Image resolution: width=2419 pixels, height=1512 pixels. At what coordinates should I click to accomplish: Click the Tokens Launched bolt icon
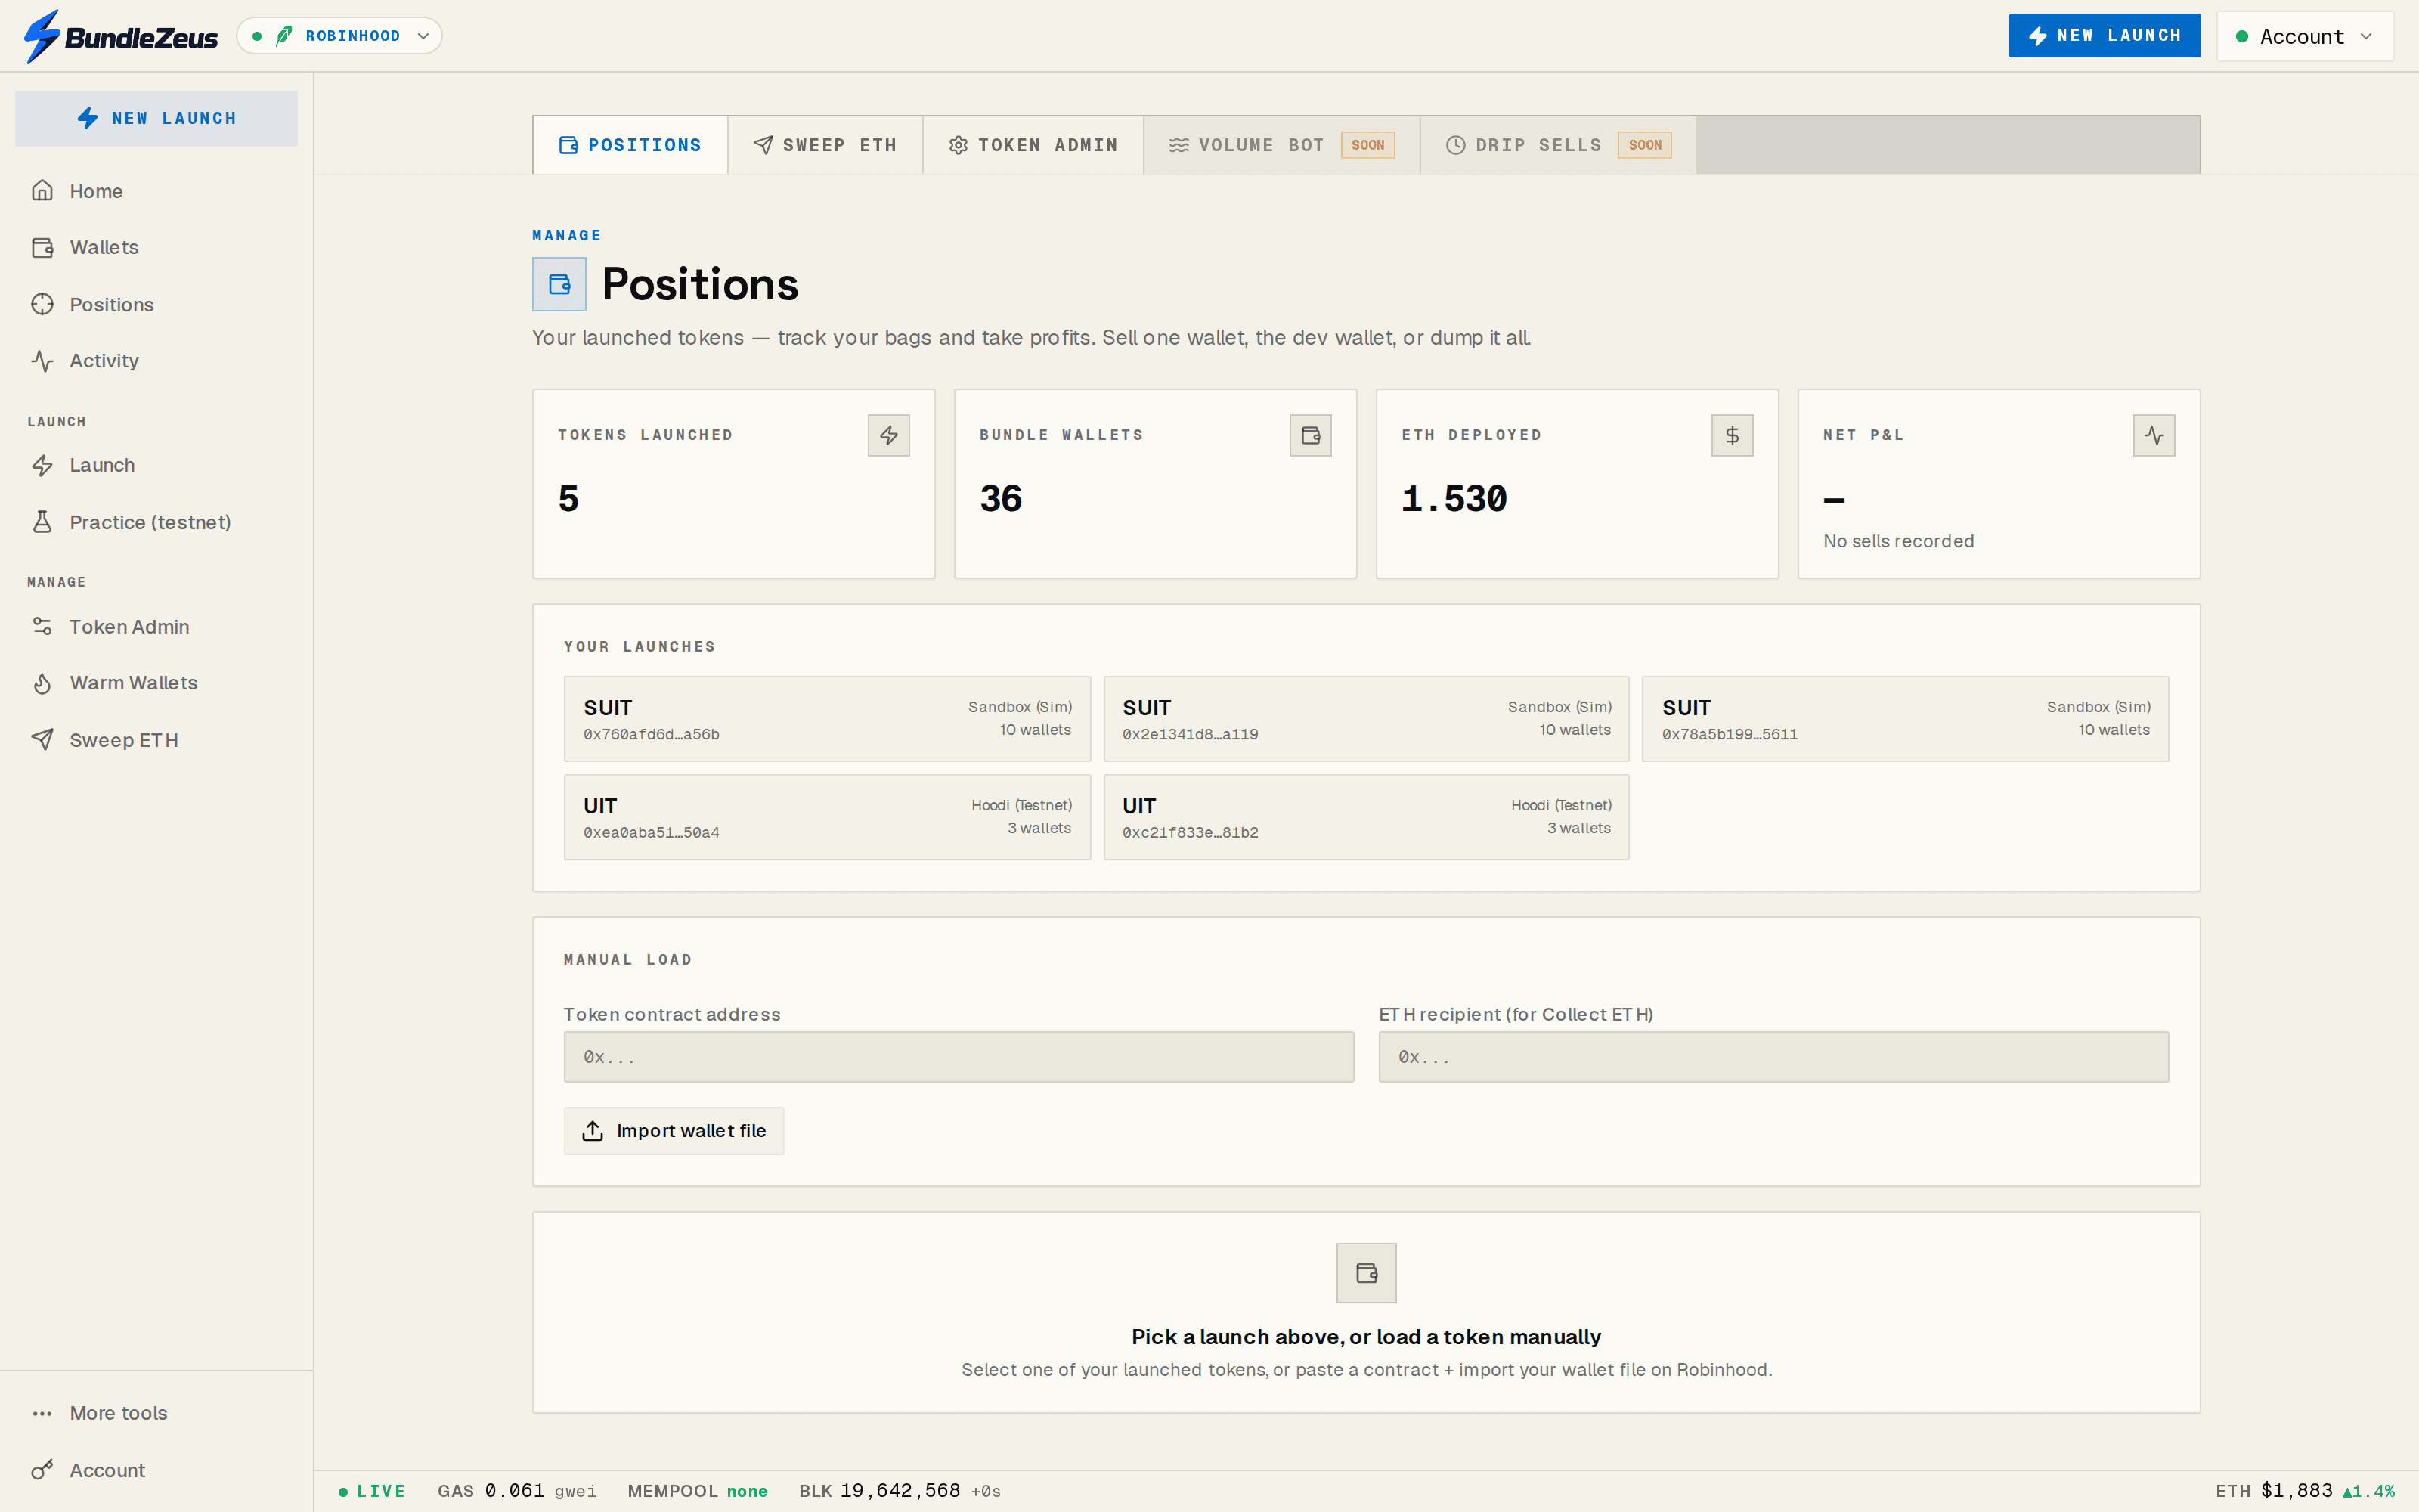[889, 436]
